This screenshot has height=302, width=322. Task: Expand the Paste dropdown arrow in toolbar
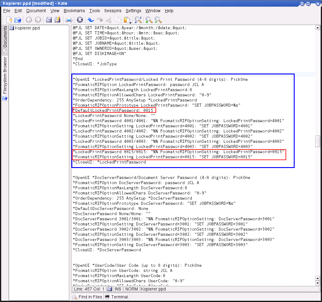pos(130,23)
